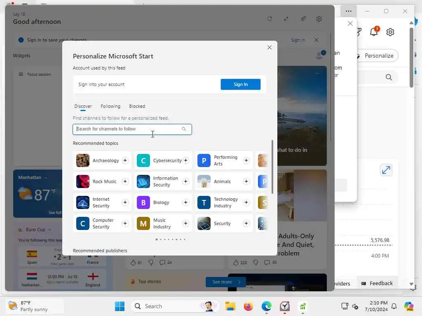Open File Explorer from taskbar

(x=230, y=306)
